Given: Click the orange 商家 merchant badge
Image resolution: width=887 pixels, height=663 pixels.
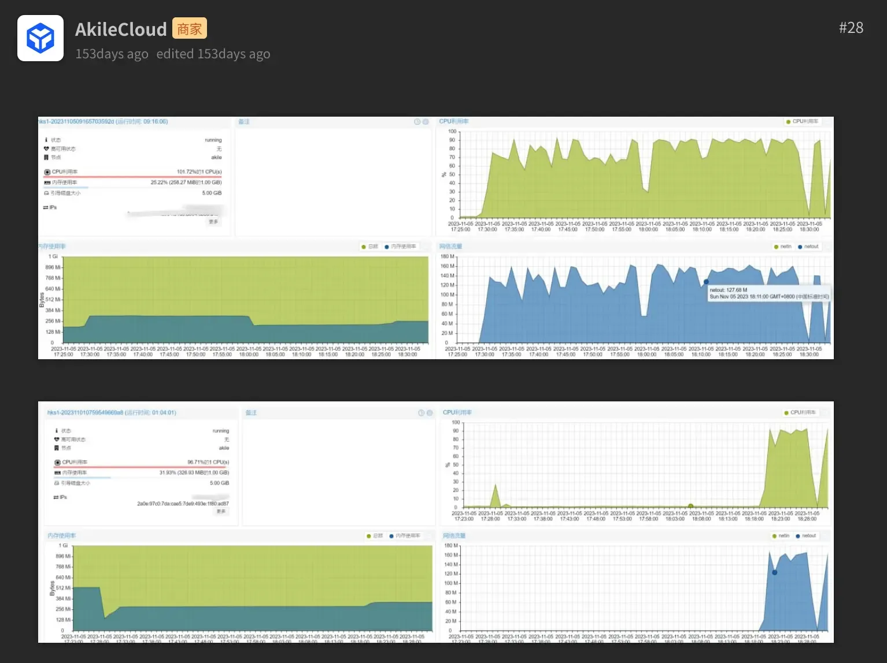Looking at the screenshot, I should 189,29.
